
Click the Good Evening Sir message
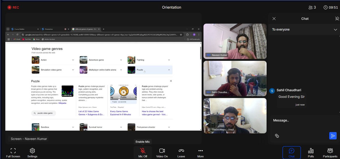point(292,97)
